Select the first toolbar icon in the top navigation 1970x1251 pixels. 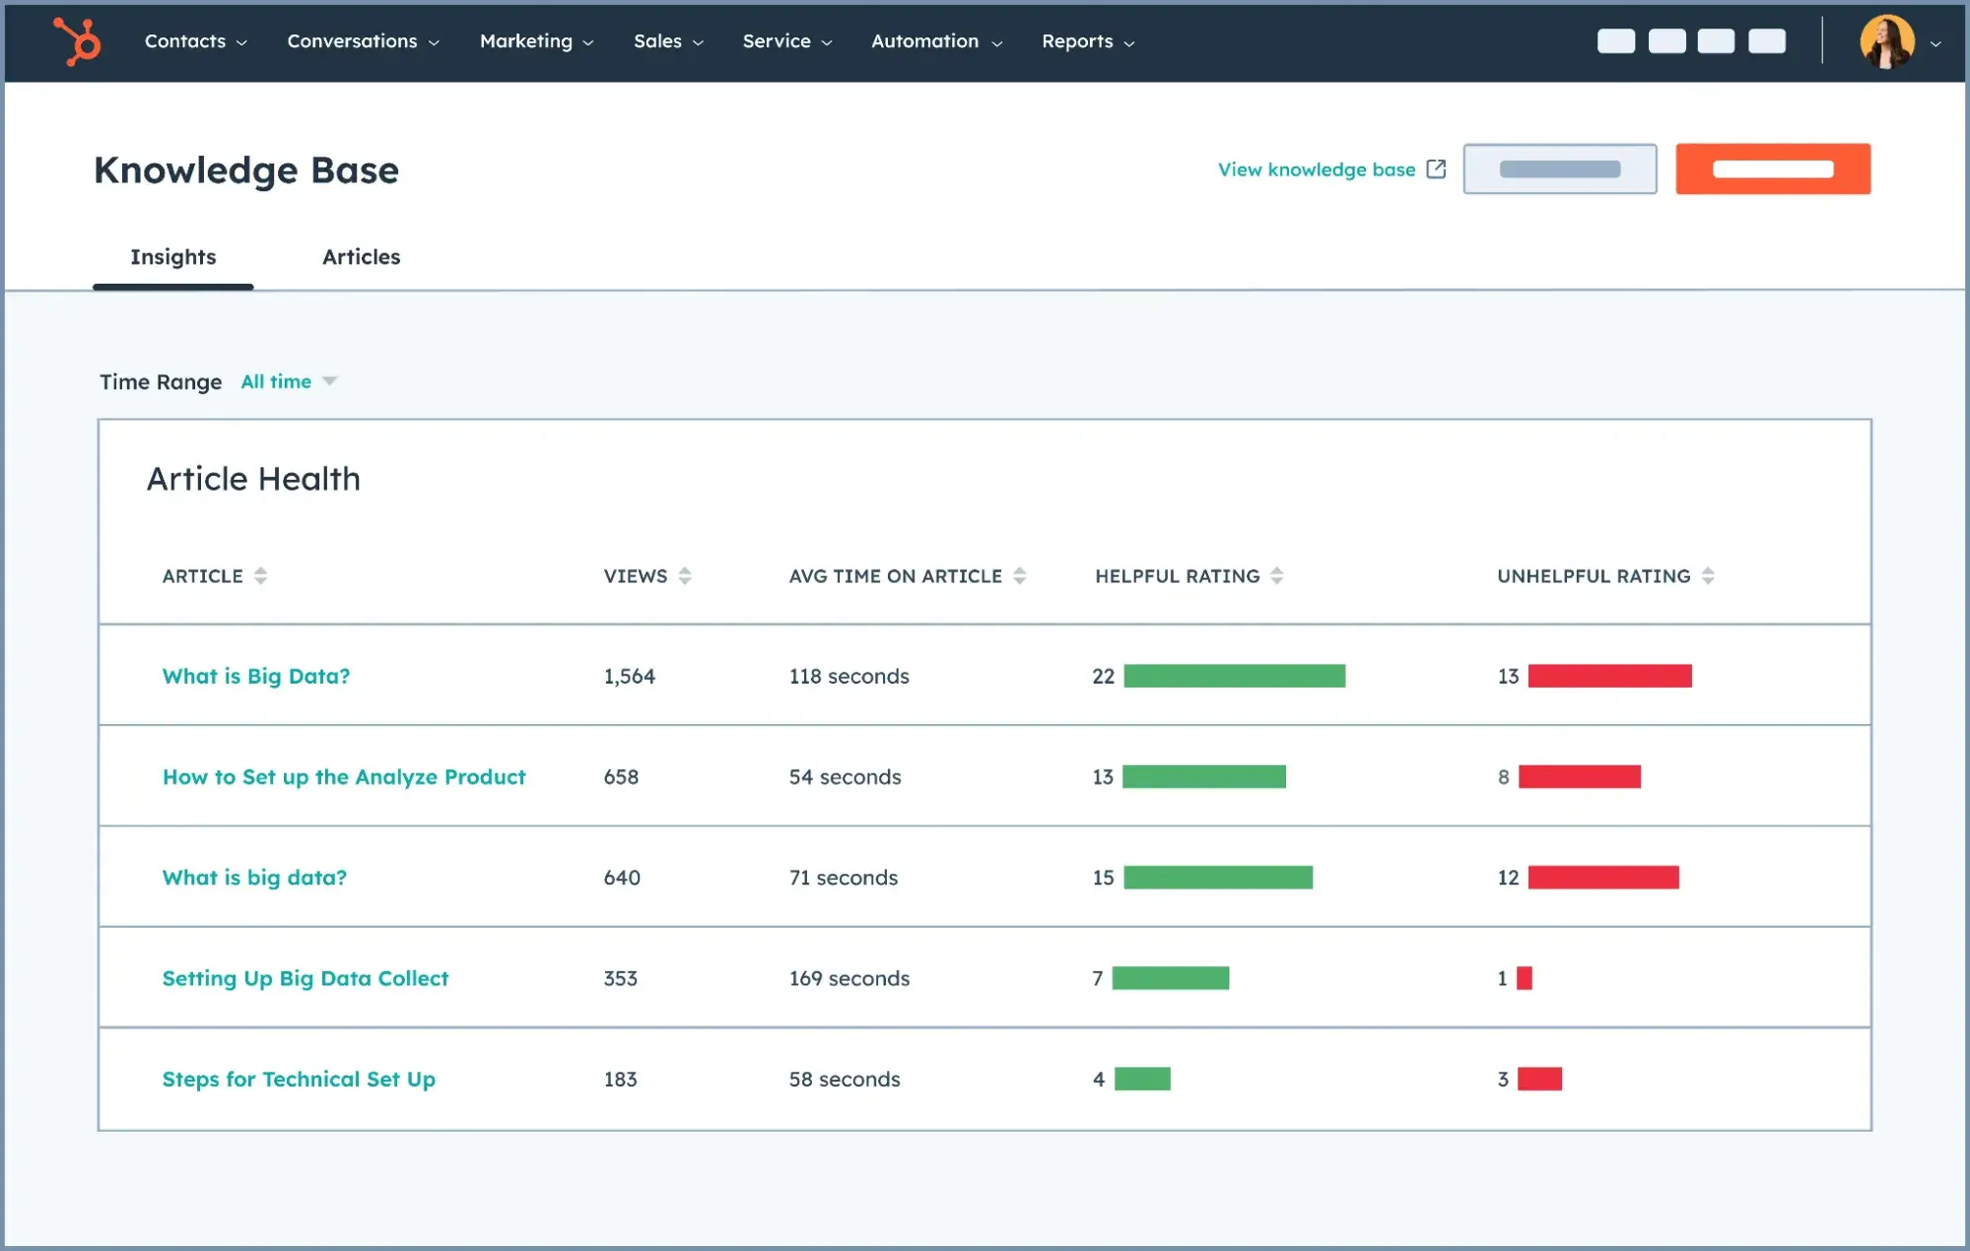pyautogui.click(x=1616, y=41)
